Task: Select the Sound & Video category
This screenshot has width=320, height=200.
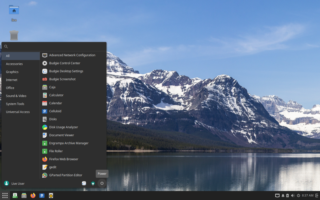Action: point(16,96)
